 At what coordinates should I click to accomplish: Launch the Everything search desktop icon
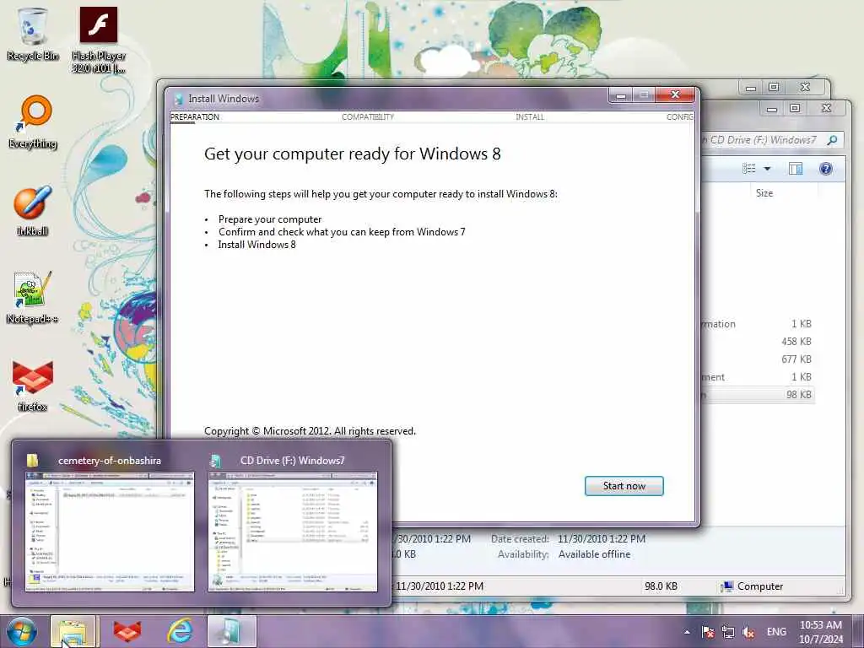point(33,122)
